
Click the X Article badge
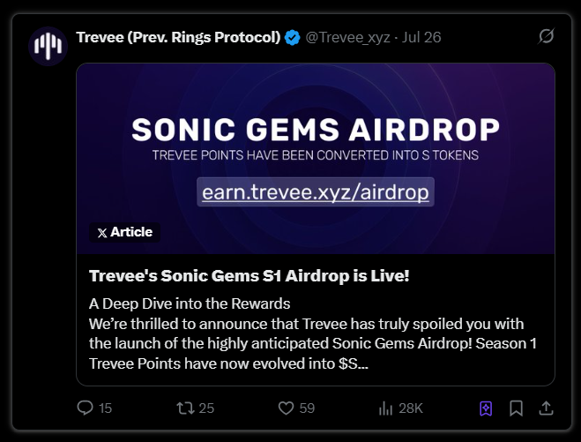coord(124,233)
